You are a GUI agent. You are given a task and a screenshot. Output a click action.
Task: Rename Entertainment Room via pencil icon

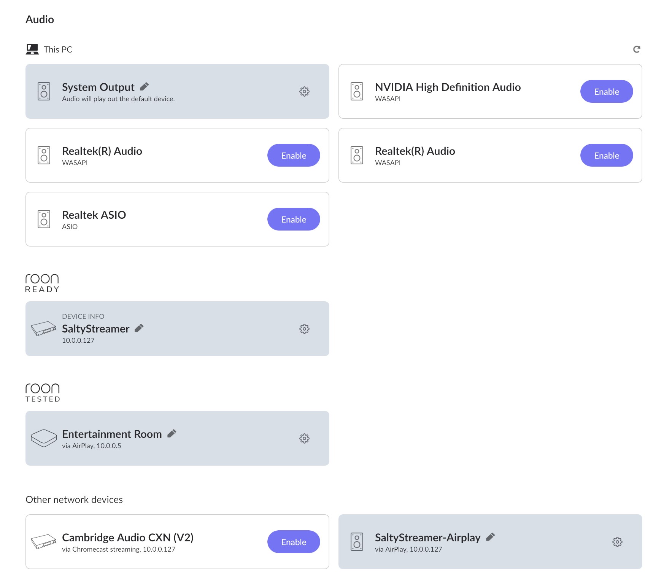coord(172,433)
